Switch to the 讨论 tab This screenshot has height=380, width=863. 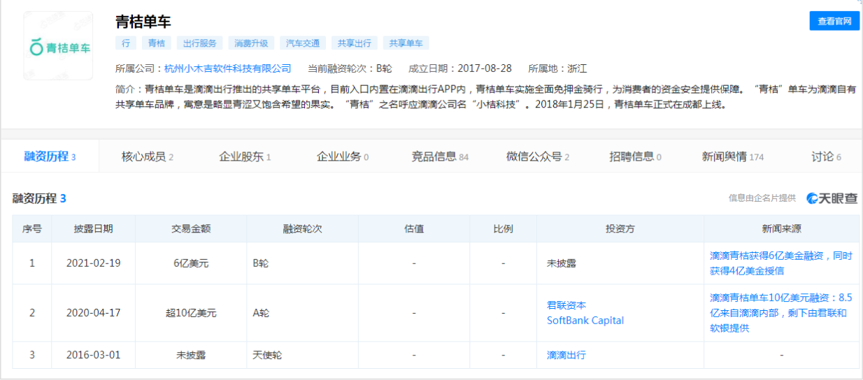826,156
